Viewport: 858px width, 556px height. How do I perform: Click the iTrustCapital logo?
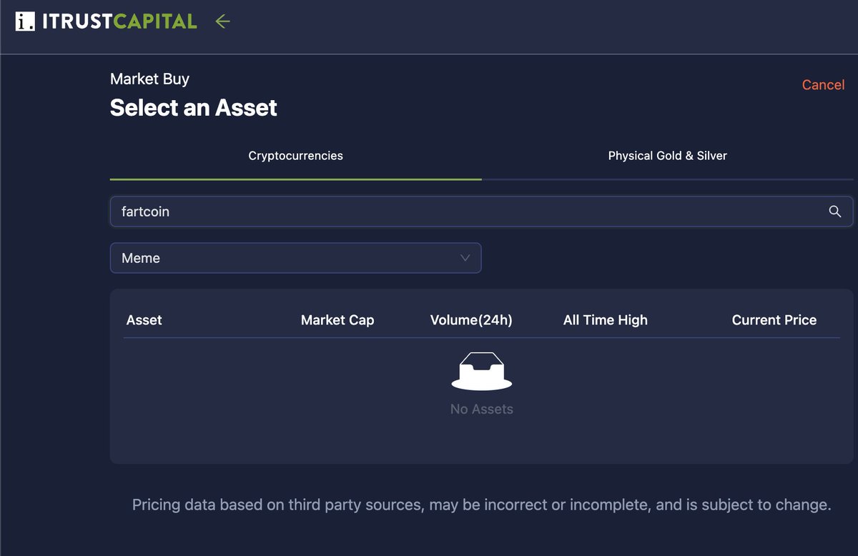[106, 21]
